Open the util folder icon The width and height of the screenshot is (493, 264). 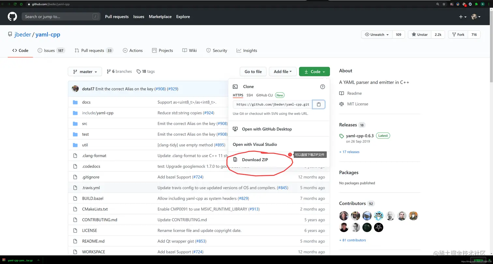75,145
